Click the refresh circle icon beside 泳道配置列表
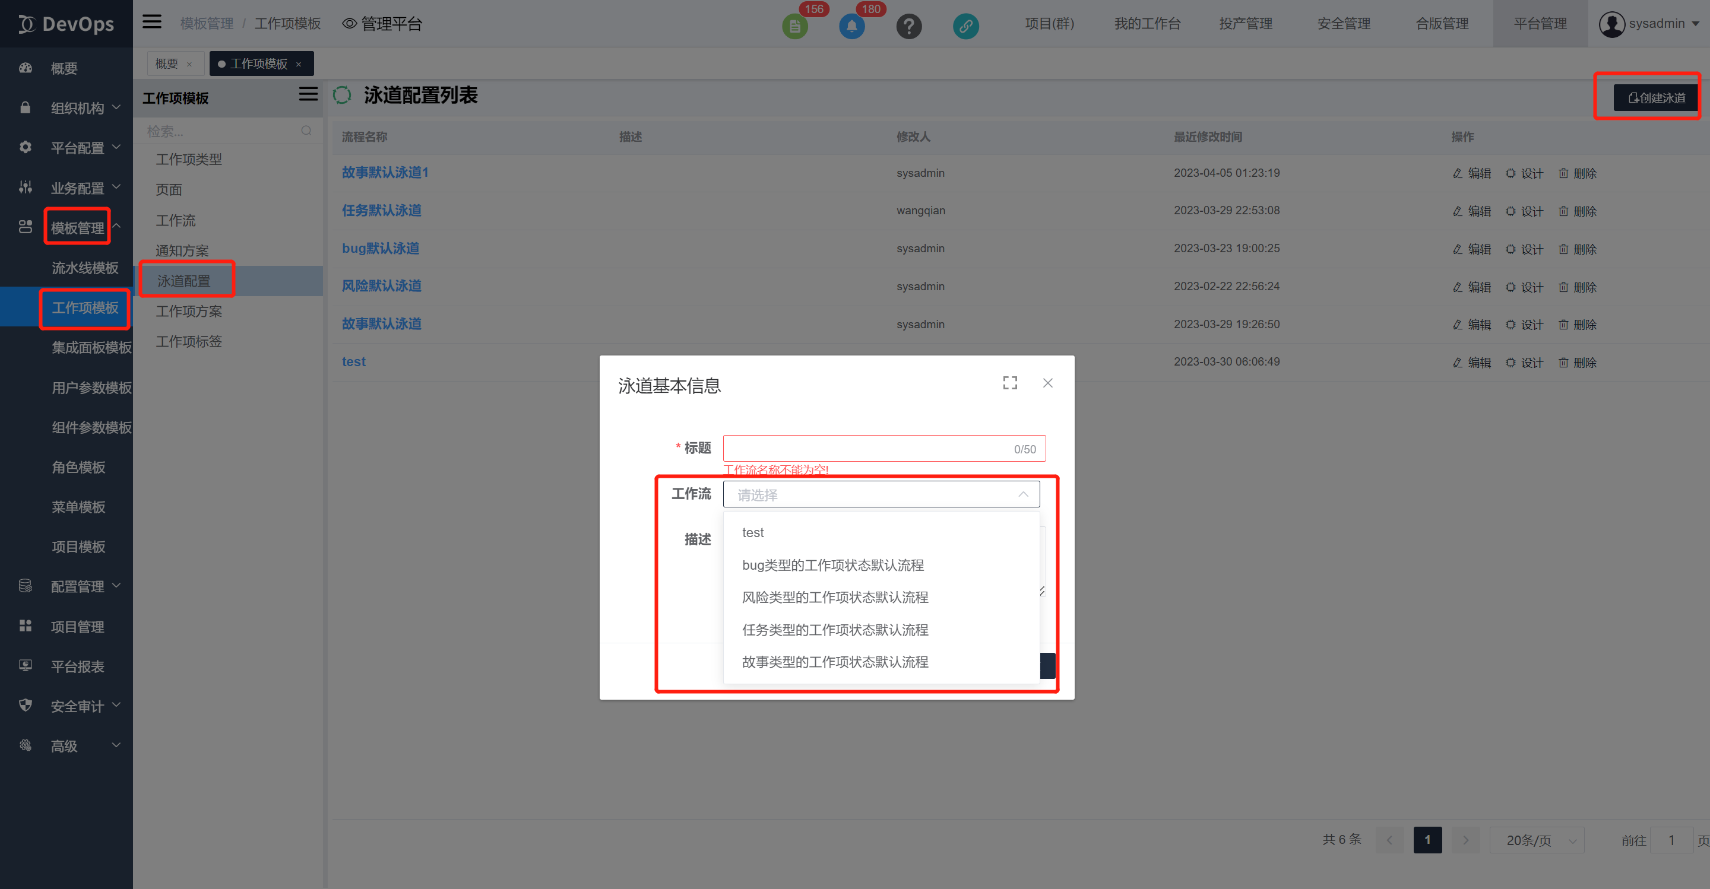Image resolution: width=1710 pixels, height=889 pixels. [342, 96]
